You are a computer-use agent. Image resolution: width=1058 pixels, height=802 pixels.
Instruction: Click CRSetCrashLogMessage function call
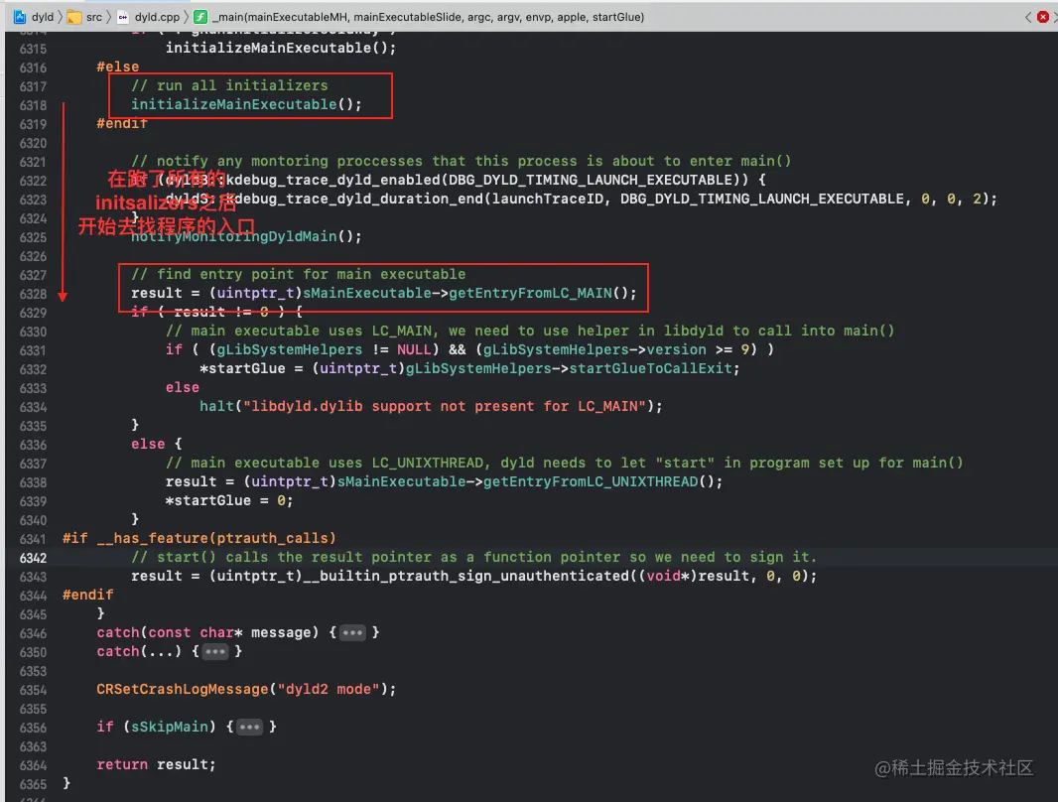(x=183, y=689)
